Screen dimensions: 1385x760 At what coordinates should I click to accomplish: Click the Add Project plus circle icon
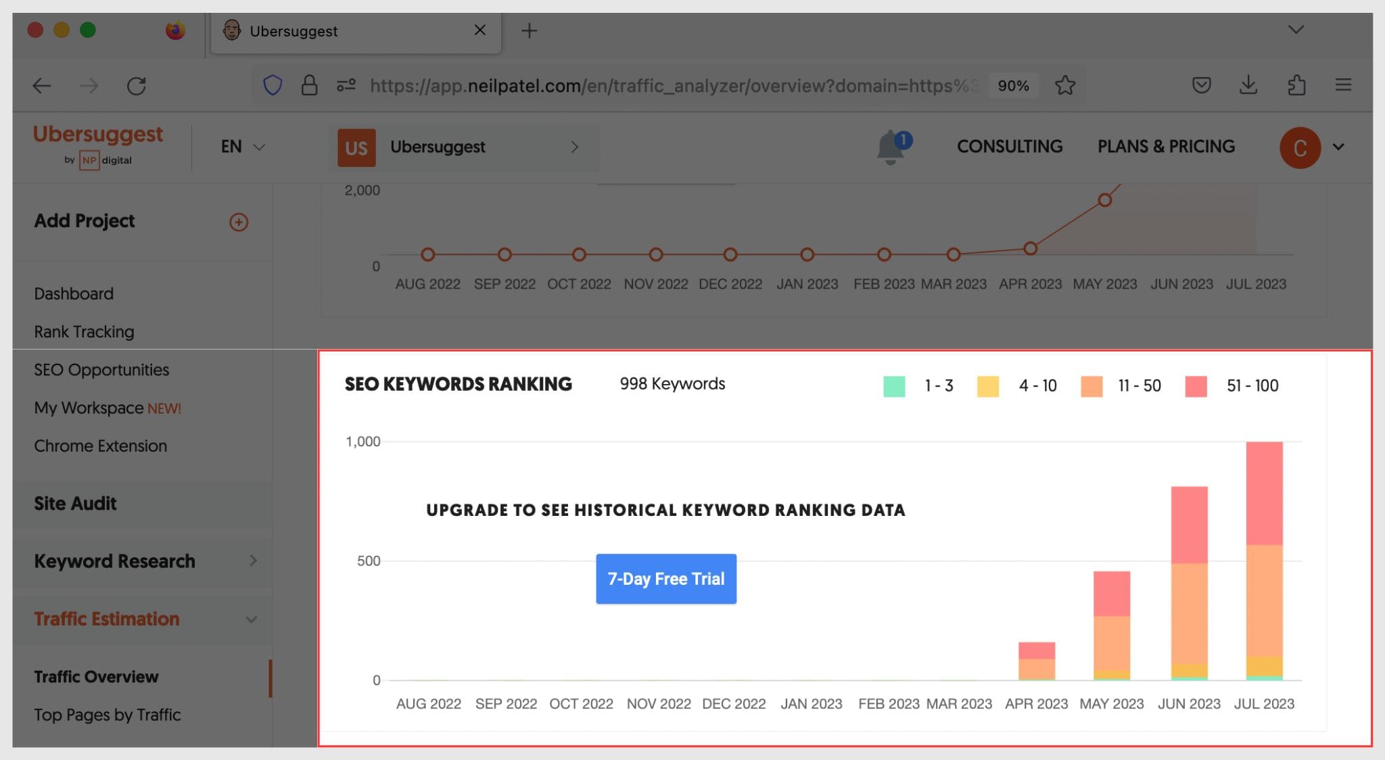[239, 222]
